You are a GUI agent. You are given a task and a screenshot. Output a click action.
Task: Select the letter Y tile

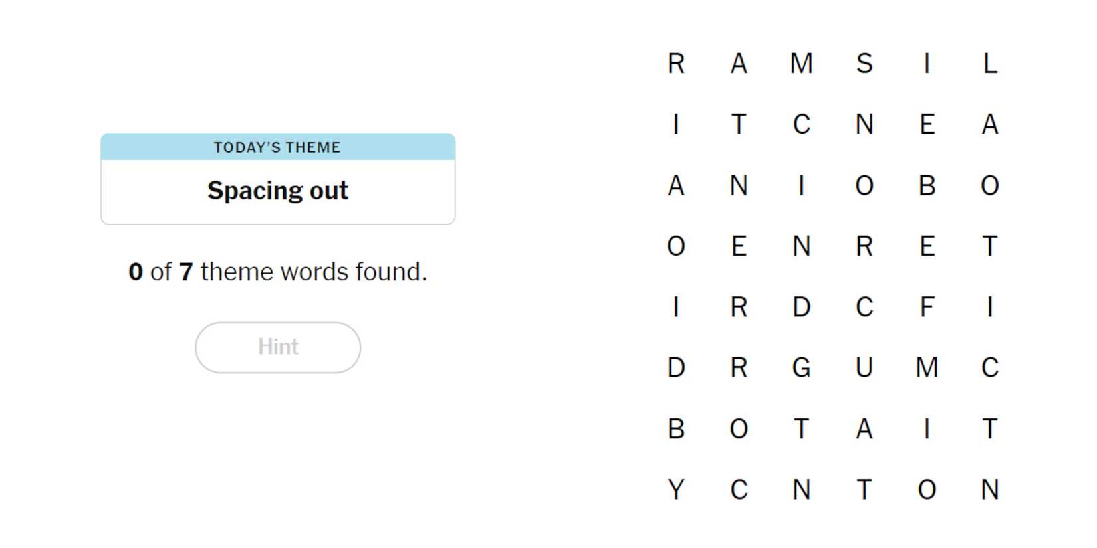pos(676,490)
